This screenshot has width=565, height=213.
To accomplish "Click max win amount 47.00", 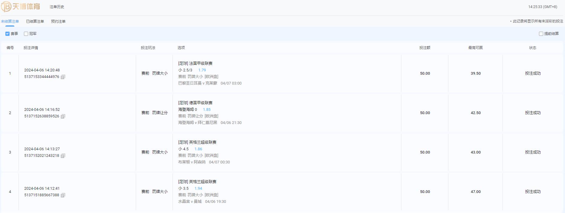I will 476,192.
